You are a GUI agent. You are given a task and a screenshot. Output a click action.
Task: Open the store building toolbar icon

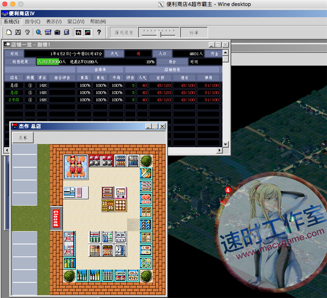[x=48, y=32]
